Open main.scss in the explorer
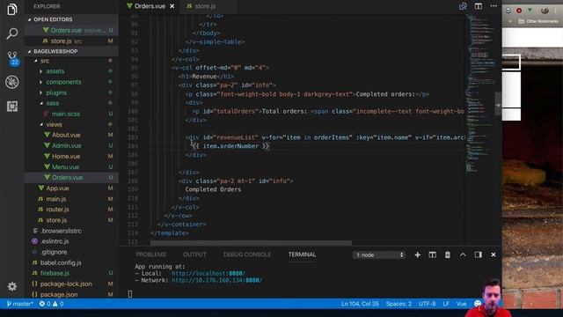Image resolution: width=563 pixels, height=317 pixels. click(66, 114)
